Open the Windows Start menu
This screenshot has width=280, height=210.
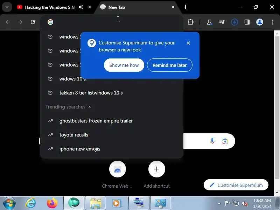pos(9,203)
